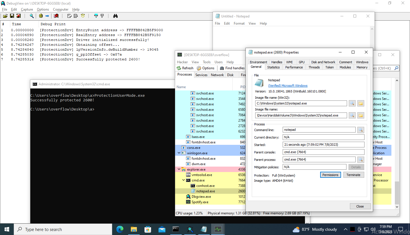Open Options in Process Hacker toolbar
This screenshot has width=410, height=235.
click(x=206, y=68)
